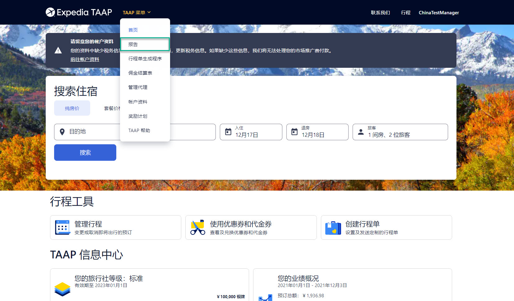514x301 pixels.
Task: Click the 目的地 input field
Action: [135, 132]
